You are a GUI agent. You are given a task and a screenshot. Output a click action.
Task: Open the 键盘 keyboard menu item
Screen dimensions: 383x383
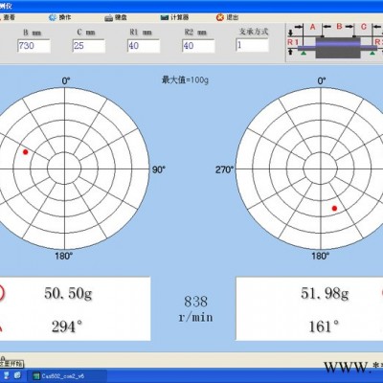tap(116, 17)
